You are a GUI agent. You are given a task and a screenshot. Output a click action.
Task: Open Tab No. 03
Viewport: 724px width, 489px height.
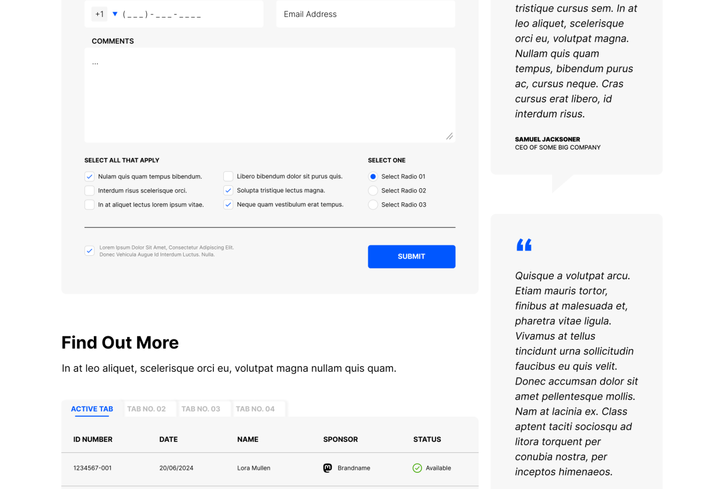tap(201, 409)
